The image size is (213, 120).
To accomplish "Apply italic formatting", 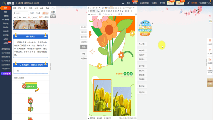I will 91,8.
